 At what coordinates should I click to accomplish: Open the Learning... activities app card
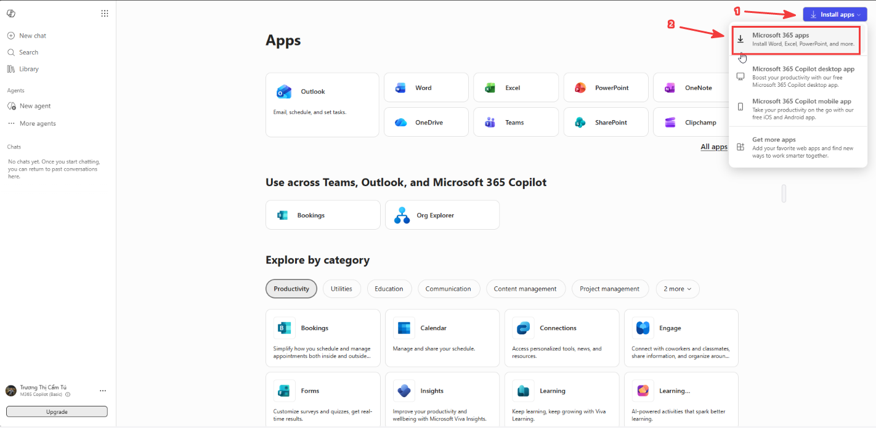(x=681, y=399)
